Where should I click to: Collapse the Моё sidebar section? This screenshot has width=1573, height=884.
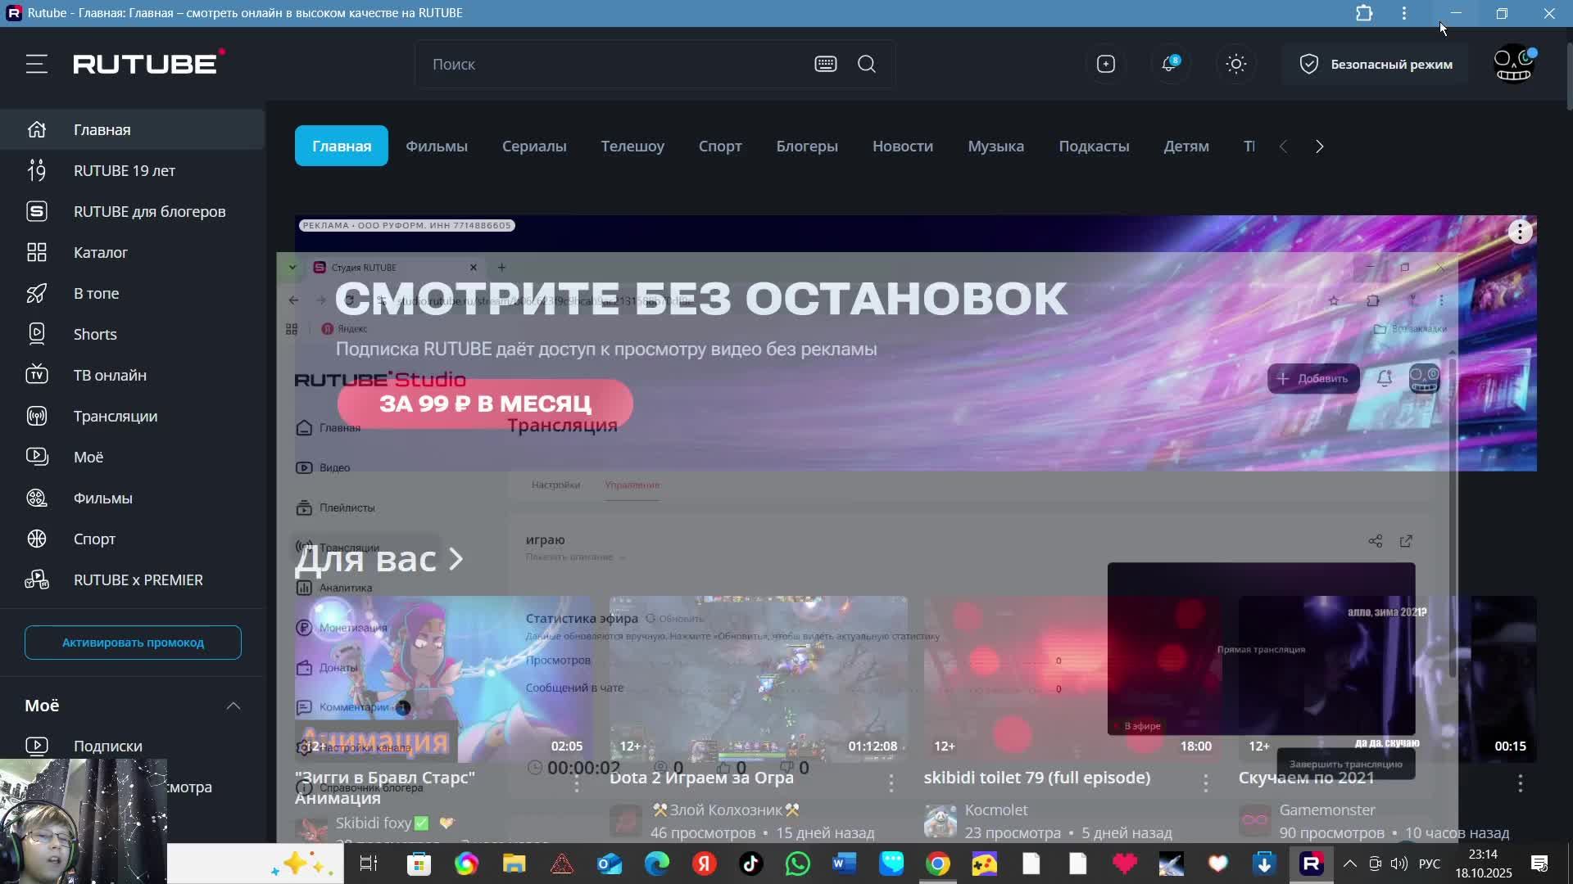[x=233, y=706]
